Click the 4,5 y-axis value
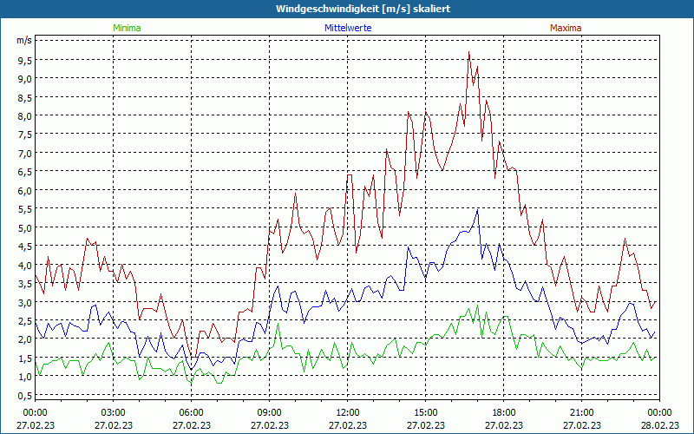Image resolution: width=694 pixels, height=434 pixels. 25,247
